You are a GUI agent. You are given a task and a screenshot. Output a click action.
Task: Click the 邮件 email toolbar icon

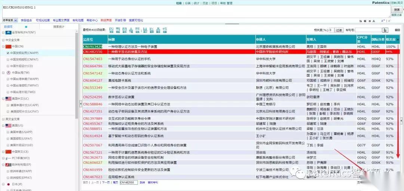click(125, 30)
